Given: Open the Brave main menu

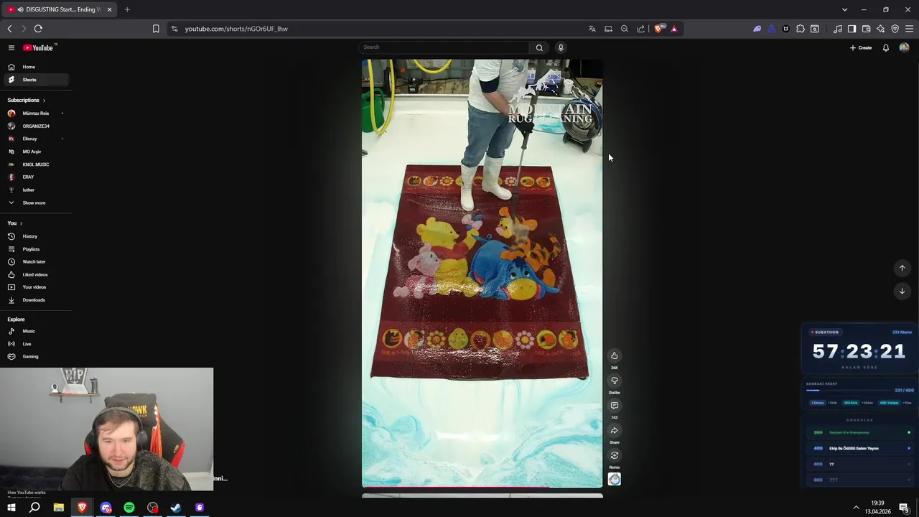Looking at the screenshot, I should tap(910, 29).
